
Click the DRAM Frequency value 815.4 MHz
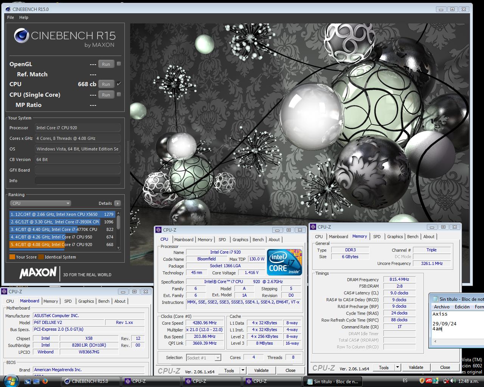tap(399, 279)
